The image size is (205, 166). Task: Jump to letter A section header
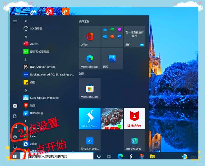pyautogui.click(x=26, y=37)
